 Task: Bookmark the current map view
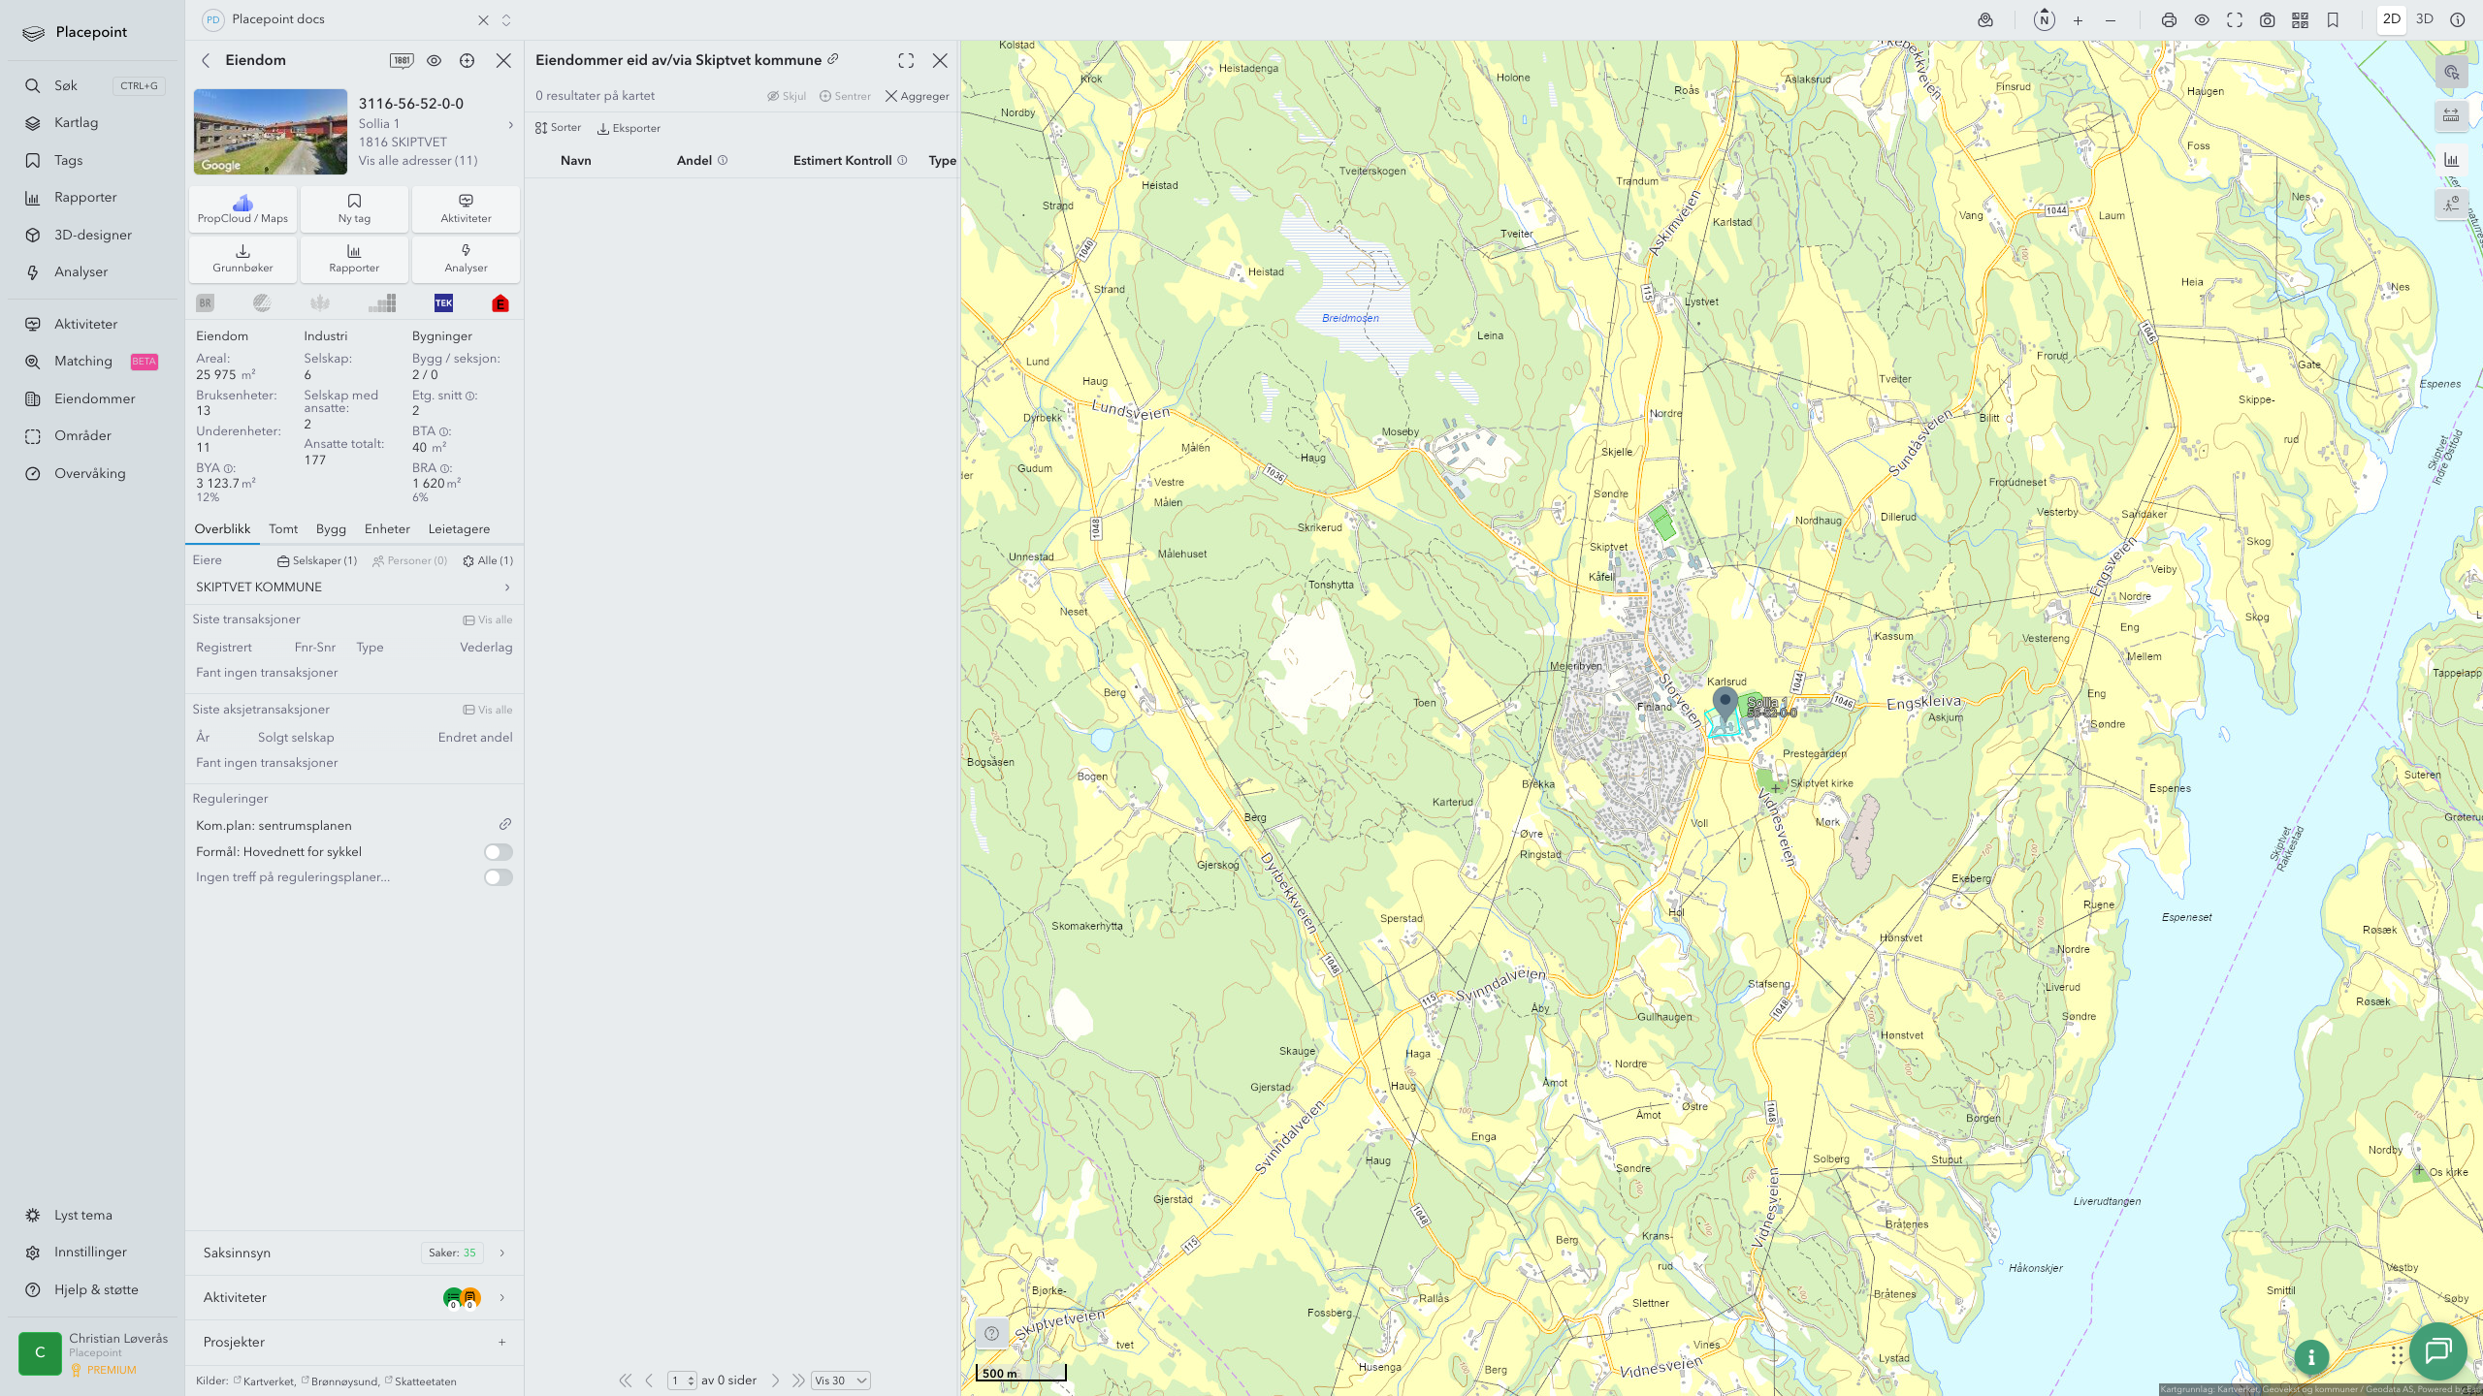tap(2333, 20)
